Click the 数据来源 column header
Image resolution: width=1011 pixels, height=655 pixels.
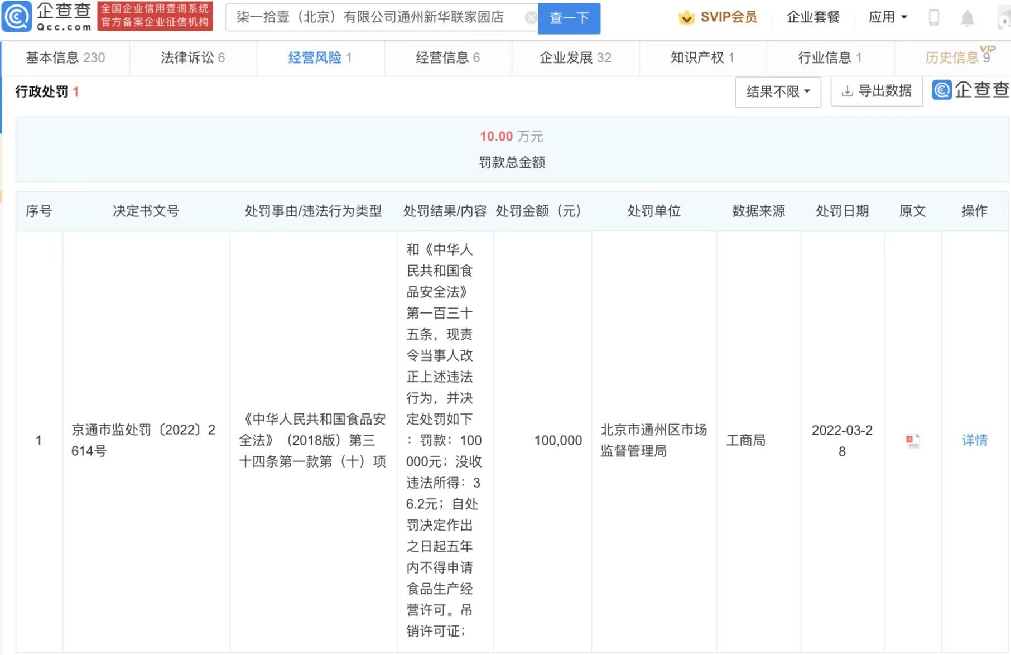tap(758, 211)
